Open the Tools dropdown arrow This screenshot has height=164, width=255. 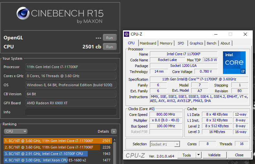198,155
